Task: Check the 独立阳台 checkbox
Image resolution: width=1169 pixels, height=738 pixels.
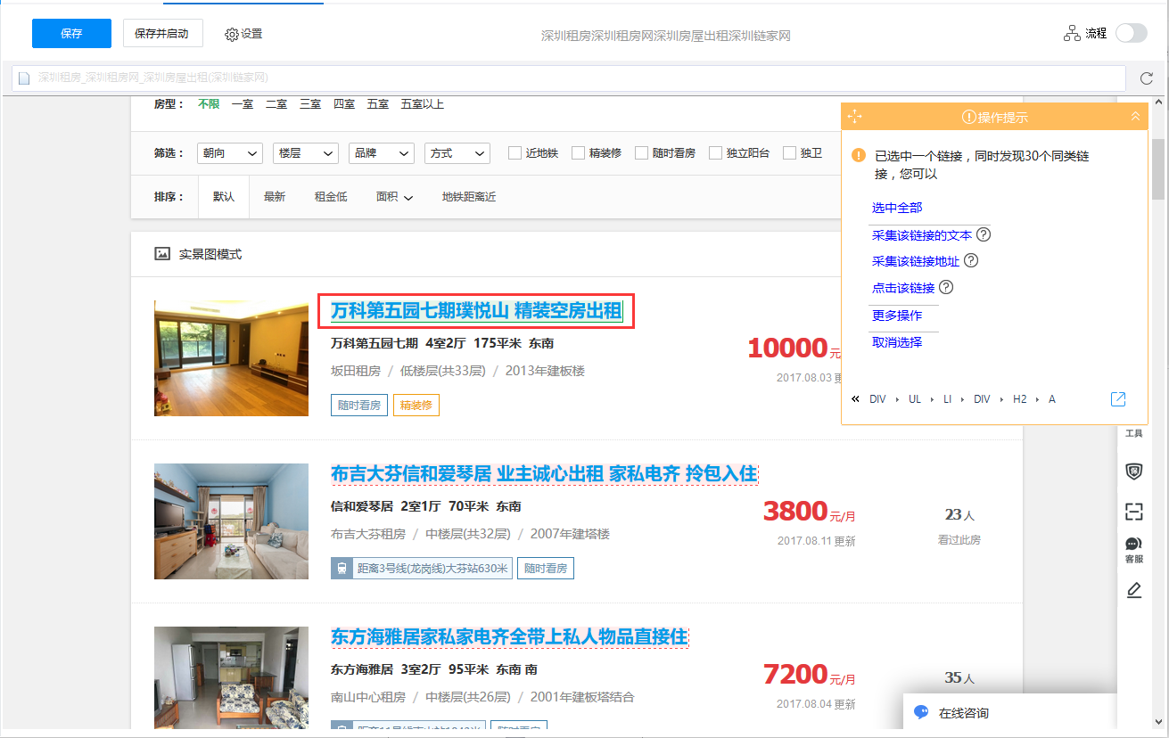Action: pos(715,153)
